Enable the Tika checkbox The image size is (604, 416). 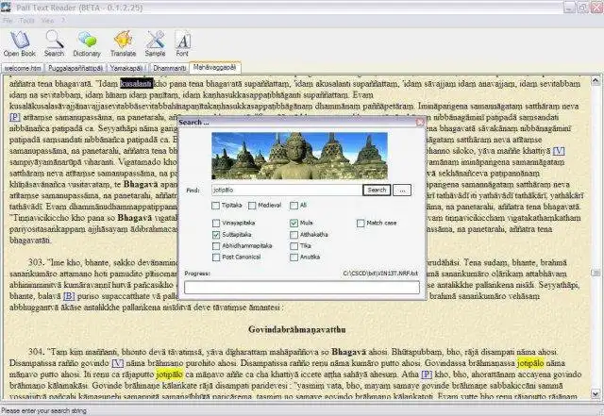pyautogui.click(x=294, y=246)
